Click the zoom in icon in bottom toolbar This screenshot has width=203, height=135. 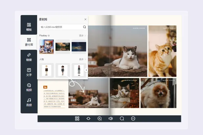tap(100, 119)
